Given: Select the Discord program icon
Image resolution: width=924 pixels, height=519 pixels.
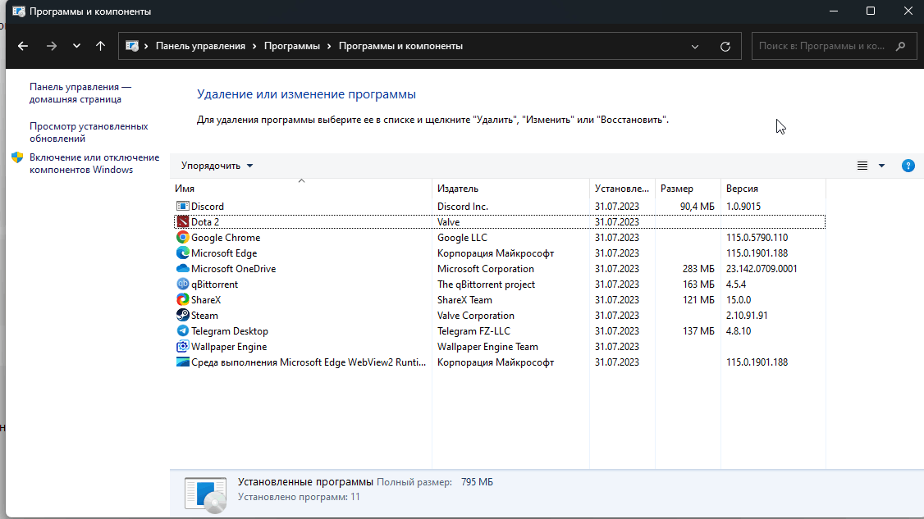Looking at the screenshot, I should tap(183, 206).
